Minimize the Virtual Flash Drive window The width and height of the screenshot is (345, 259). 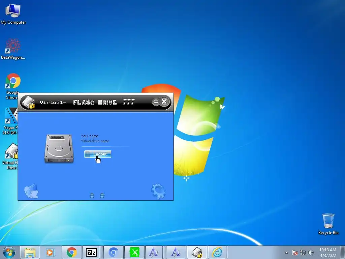tap(156, 102)
